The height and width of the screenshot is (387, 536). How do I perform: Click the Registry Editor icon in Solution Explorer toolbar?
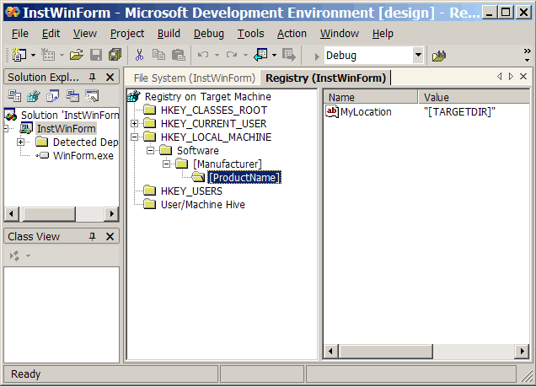[32, 96]
